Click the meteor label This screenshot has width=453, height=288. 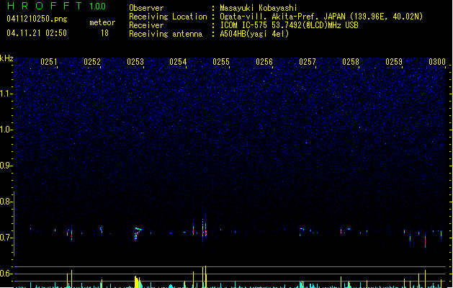click(x=102, y=22)
